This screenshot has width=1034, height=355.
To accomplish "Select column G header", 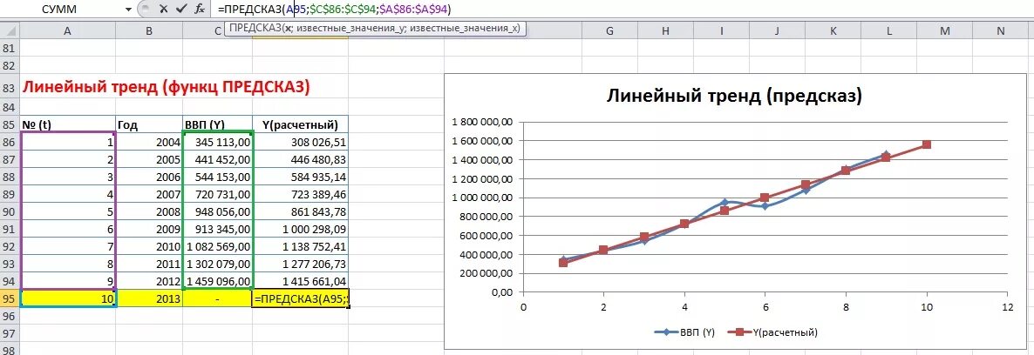I will [609, 31].
